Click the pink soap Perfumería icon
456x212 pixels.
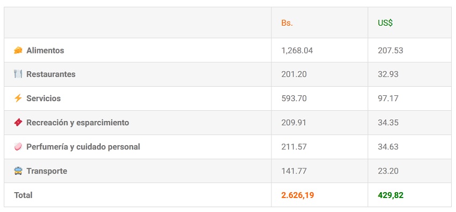pyautogui.click(x=18, y=147)
